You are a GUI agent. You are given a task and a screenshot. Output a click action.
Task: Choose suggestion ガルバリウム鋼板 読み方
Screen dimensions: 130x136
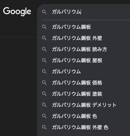point(83,49)
